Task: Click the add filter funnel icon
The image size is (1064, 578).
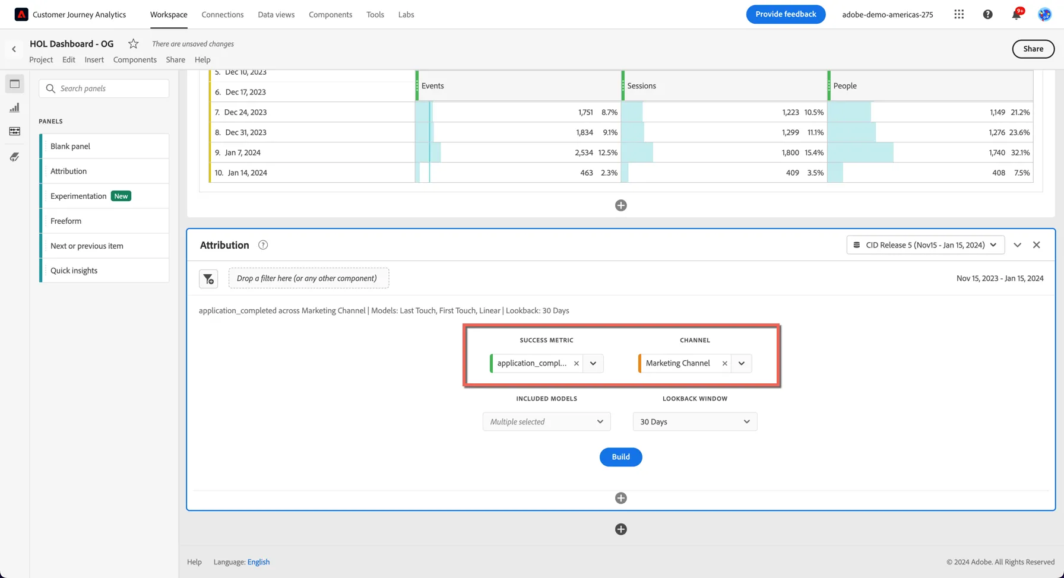Action: coord(208,279)
